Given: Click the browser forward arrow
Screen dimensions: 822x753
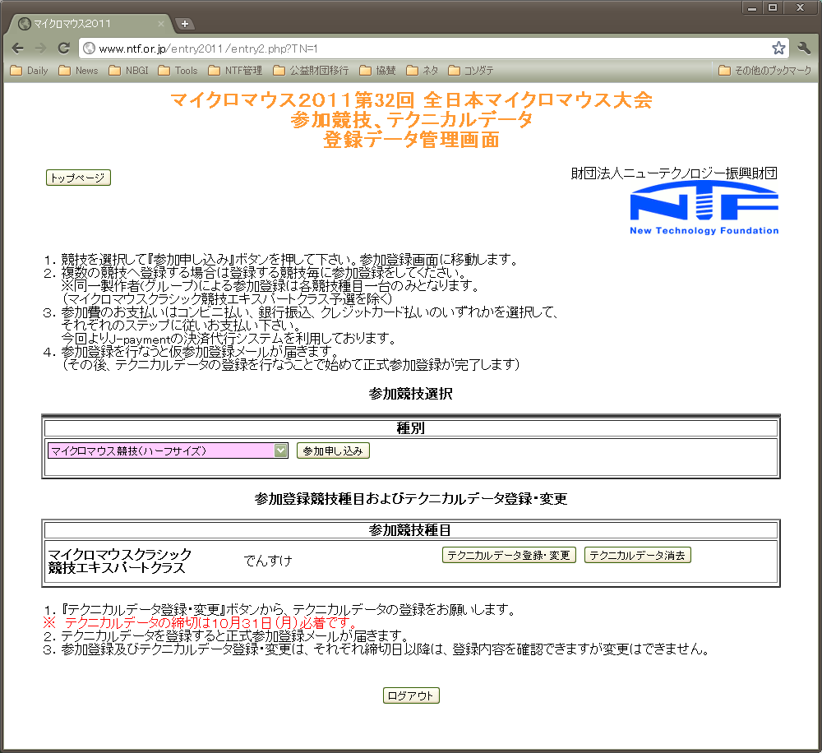Looking at the screenshot, I should pos(40,49).
